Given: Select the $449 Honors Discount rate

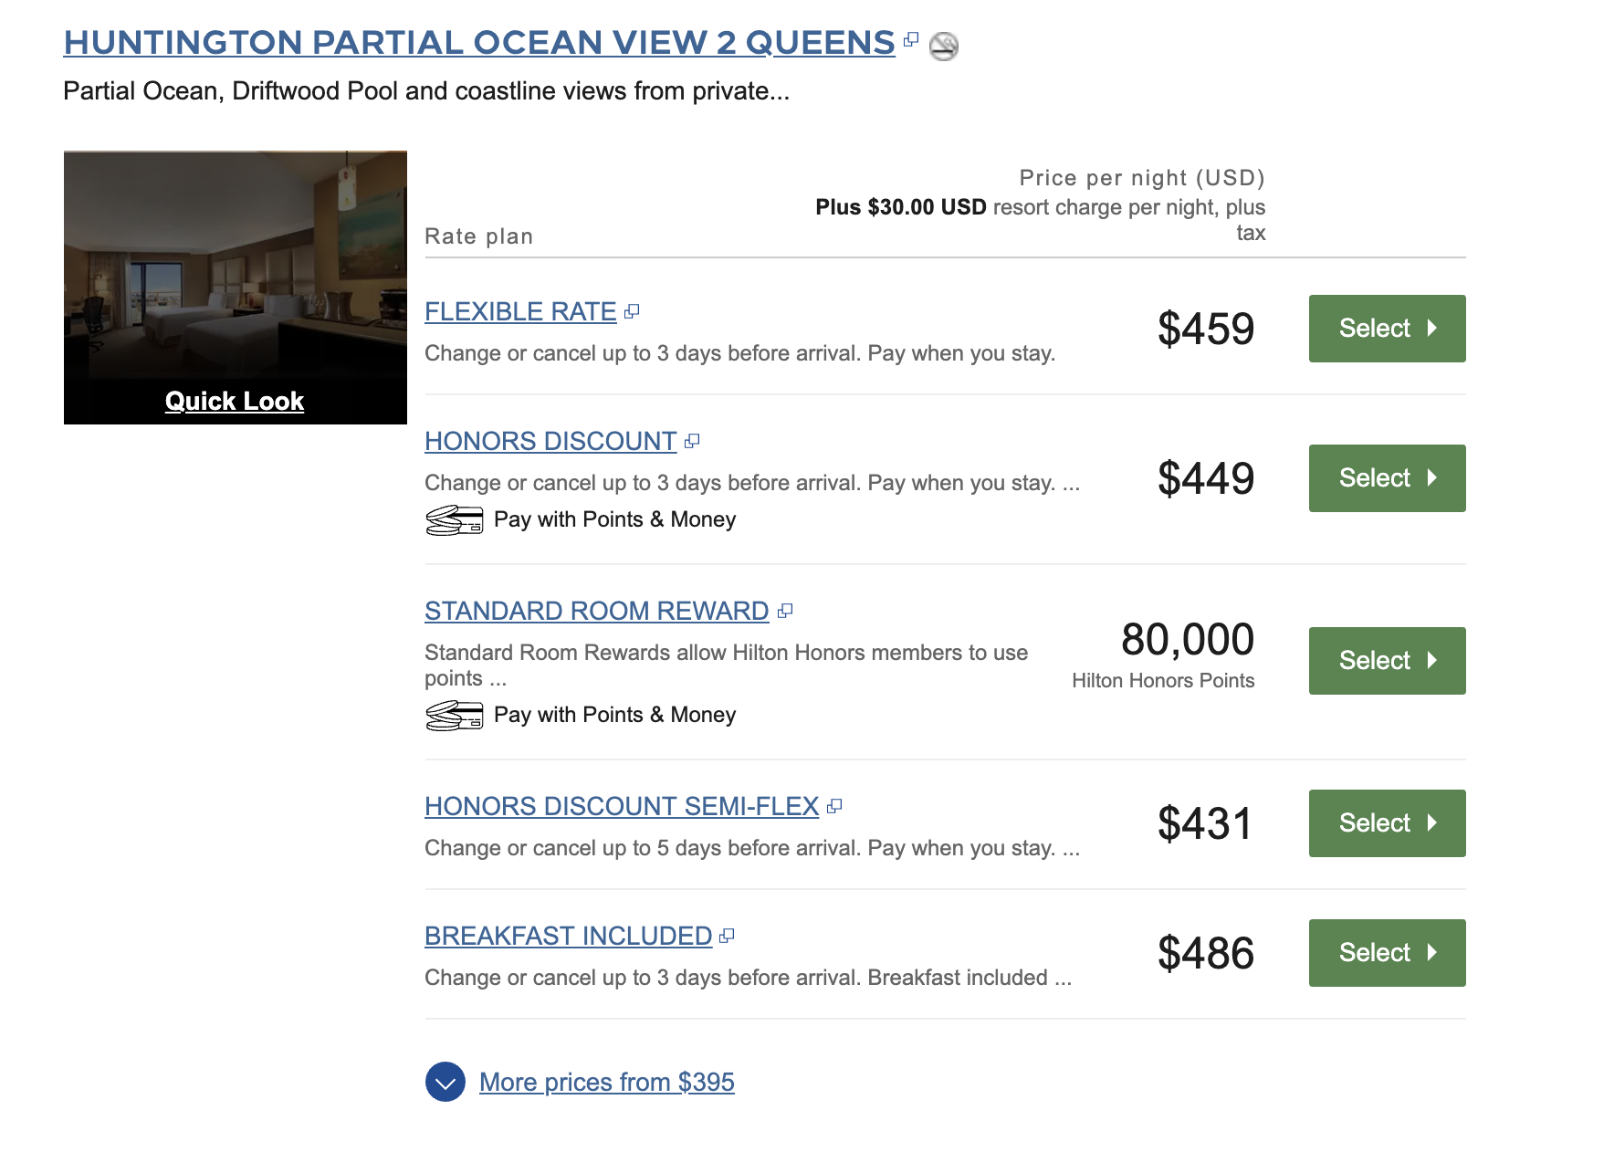Looking at the screenshot, I should [x=1388, y=478].
